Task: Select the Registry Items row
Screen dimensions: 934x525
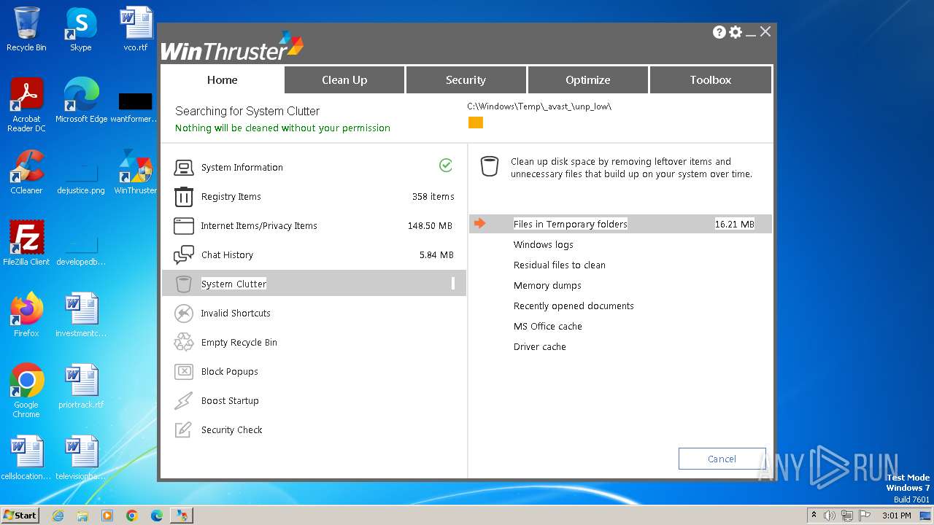Action: click(314, 197)
